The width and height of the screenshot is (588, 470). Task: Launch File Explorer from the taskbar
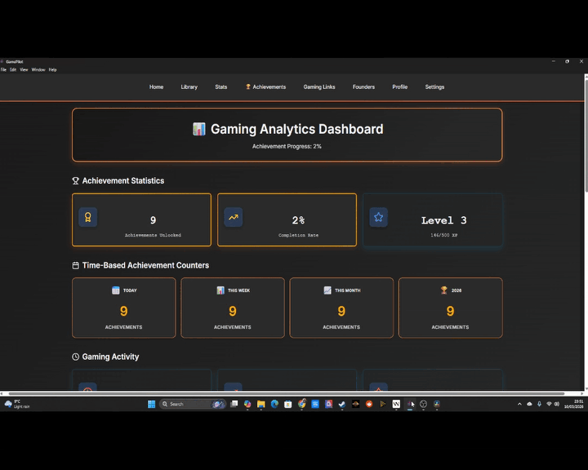coord(261,404)
